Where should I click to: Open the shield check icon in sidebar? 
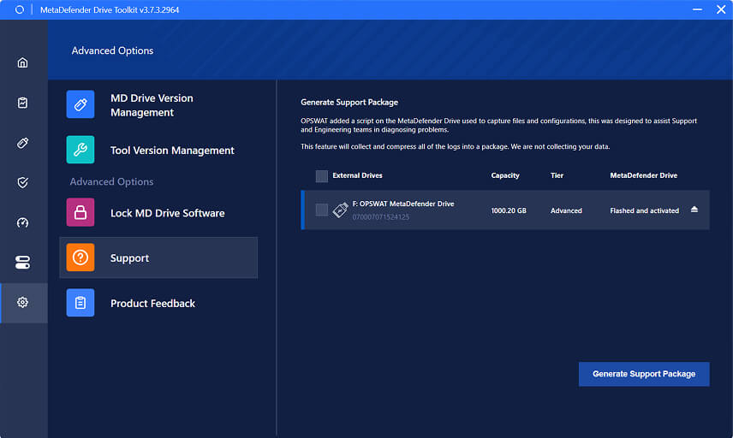(x=23, y=182)
